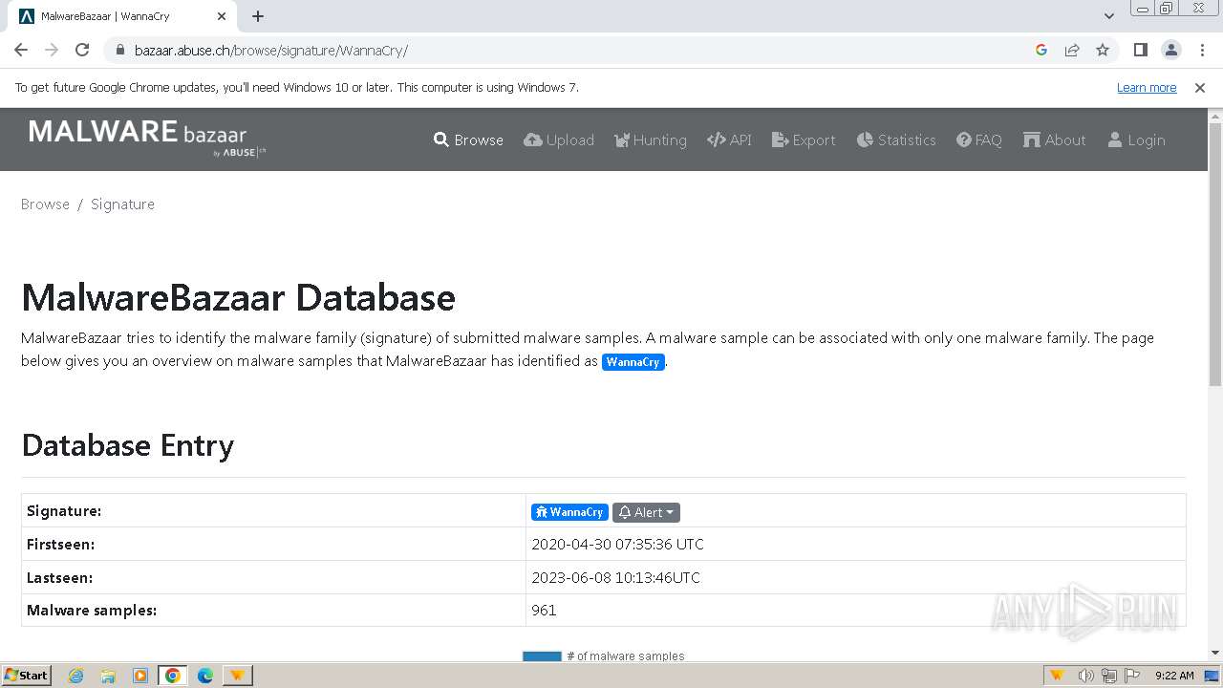The image size is (1223, 688).
Task: Select the malware samples count 961
Action: pos(544,610)
